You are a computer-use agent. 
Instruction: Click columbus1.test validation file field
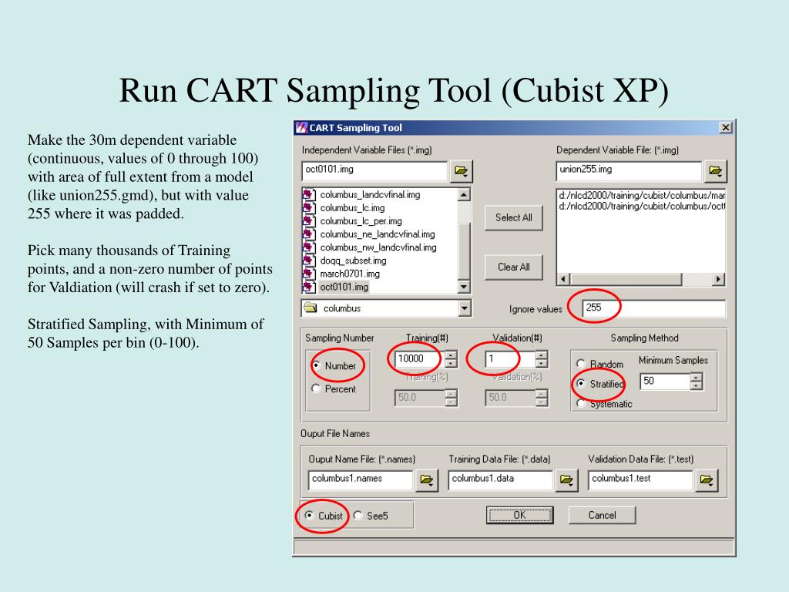(x=640, y=479)
